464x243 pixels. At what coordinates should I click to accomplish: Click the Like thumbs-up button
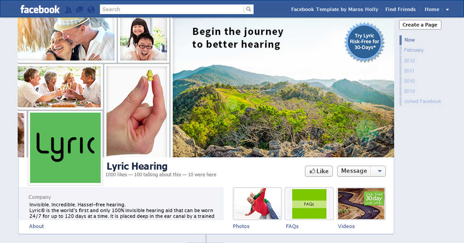coord(319,171)
